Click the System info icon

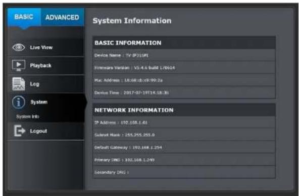pos(19,102)
